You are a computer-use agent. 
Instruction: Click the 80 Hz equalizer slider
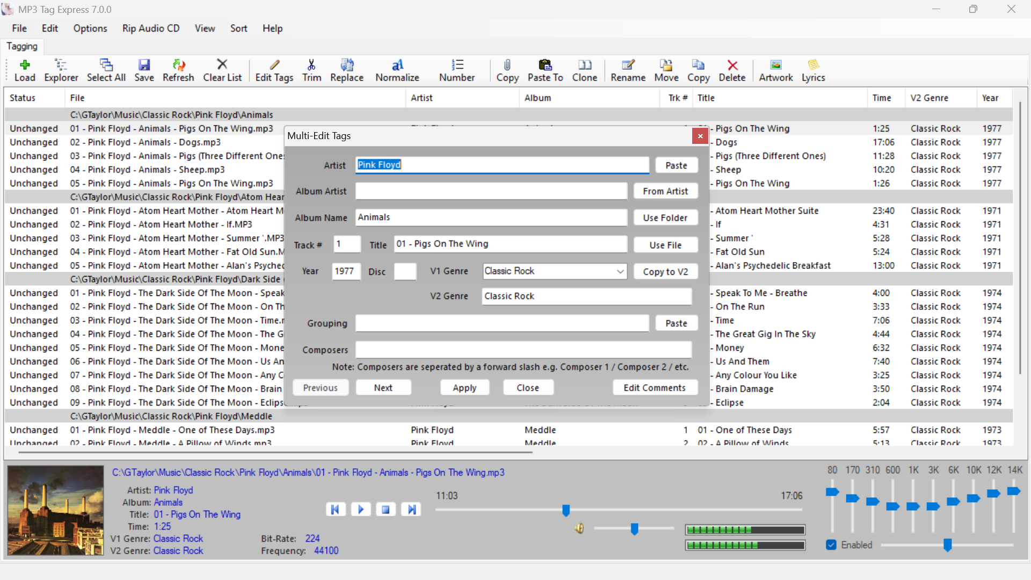832,492
